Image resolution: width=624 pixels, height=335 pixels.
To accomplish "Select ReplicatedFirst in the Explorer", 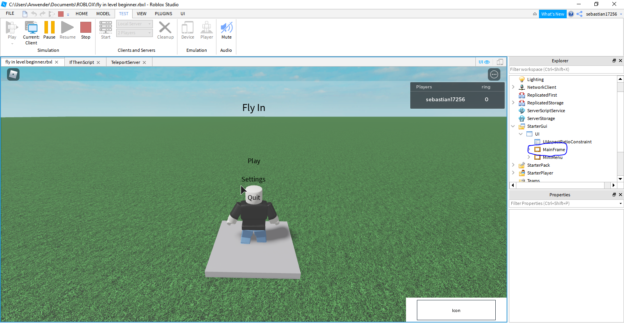I will (542, 95).
